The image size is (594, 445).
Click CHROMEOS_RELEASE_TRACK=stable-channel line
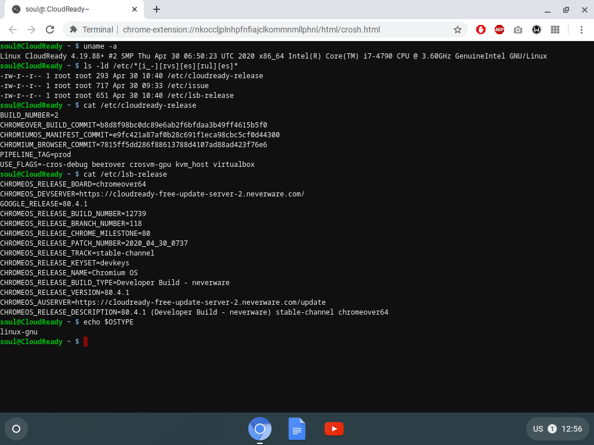tap(77, 253)
